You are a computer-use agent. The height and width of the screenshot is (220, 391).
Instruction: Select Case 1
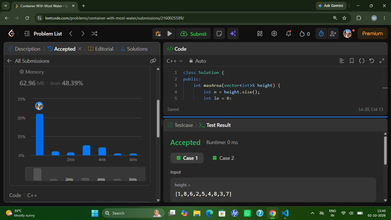tap(187, 158)
